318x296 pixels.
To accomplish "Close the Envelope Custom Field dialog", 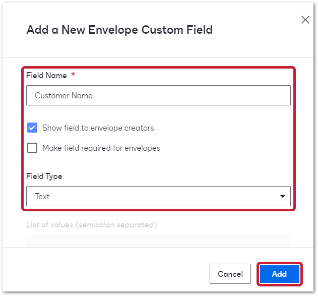I will click(305, 20).
